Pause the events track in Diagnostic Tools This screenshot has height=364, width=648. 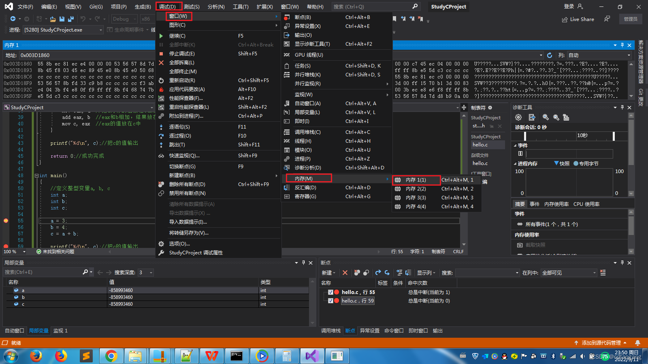520,153
